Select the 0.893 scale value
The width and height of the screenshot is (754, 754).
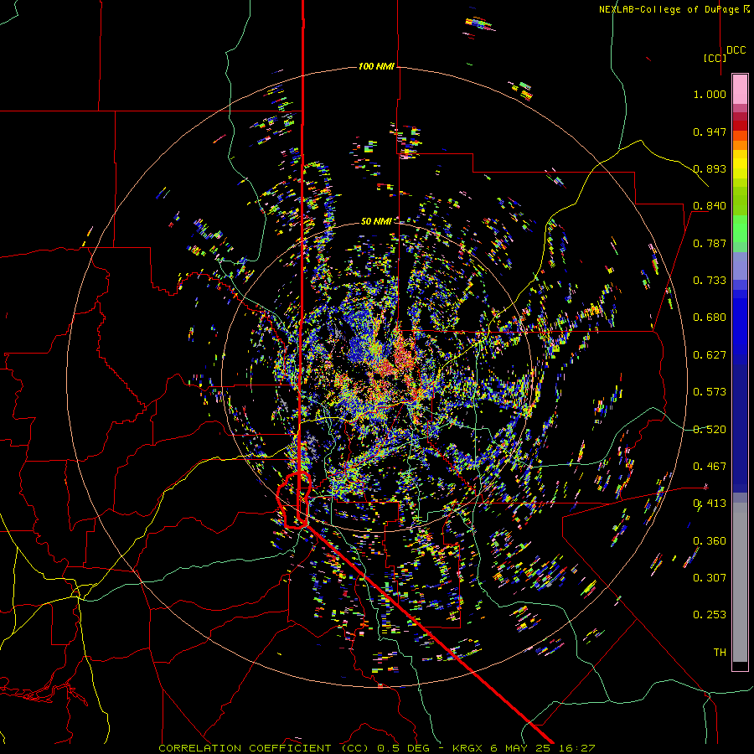(x=710, y=168)
